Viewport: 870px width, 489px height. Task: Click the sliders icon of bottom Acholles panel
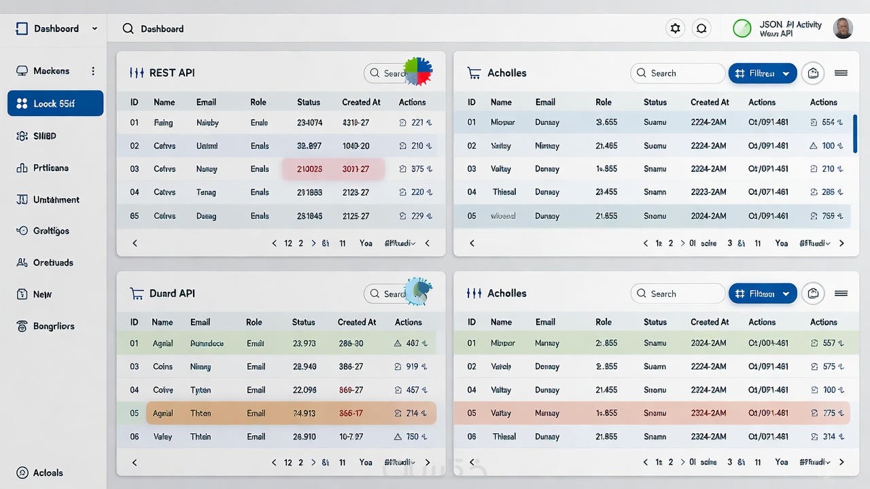474,293
